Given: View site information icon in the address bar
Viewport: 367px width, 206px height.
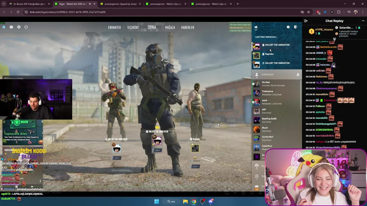Looking at the screenshot, I should pos(26,12).
